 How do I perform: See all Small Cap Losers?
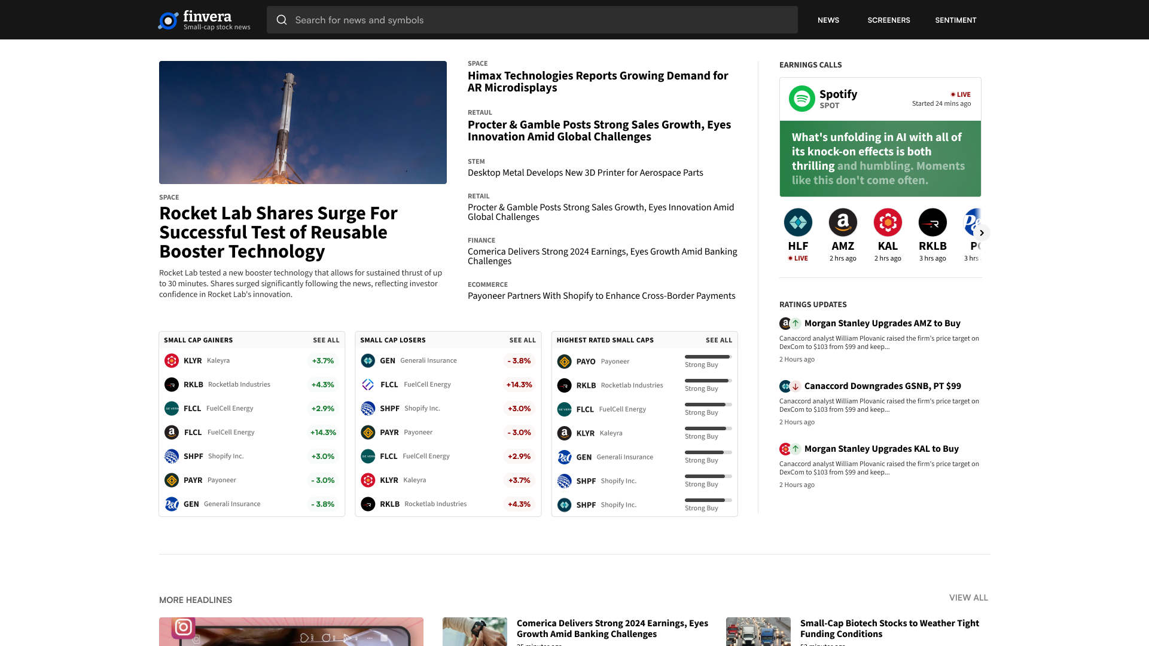[x=522, y=340]
